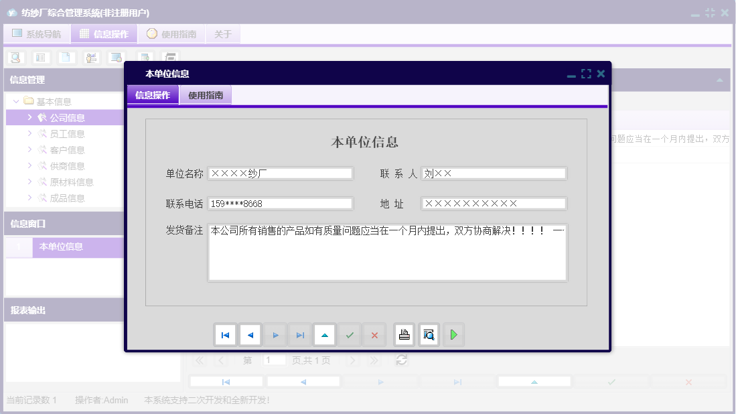Click the blank document icon on the main toolbar
Screen dimensions: 736x414
tap(66, 58)
